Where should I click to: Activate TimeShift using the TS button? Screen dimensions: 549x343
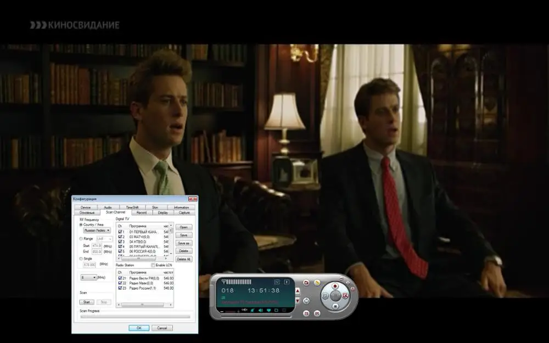click(306, 313)
